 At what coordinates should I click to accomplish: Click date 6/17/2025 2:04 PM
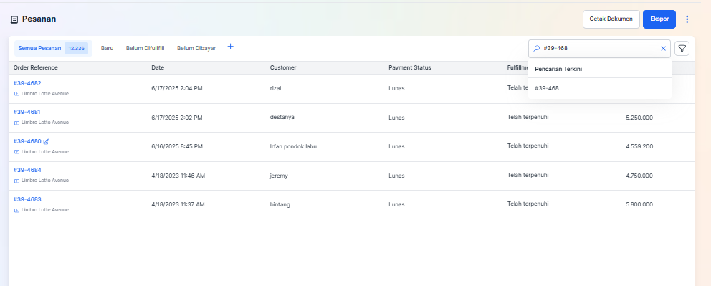tap(177, 88)
